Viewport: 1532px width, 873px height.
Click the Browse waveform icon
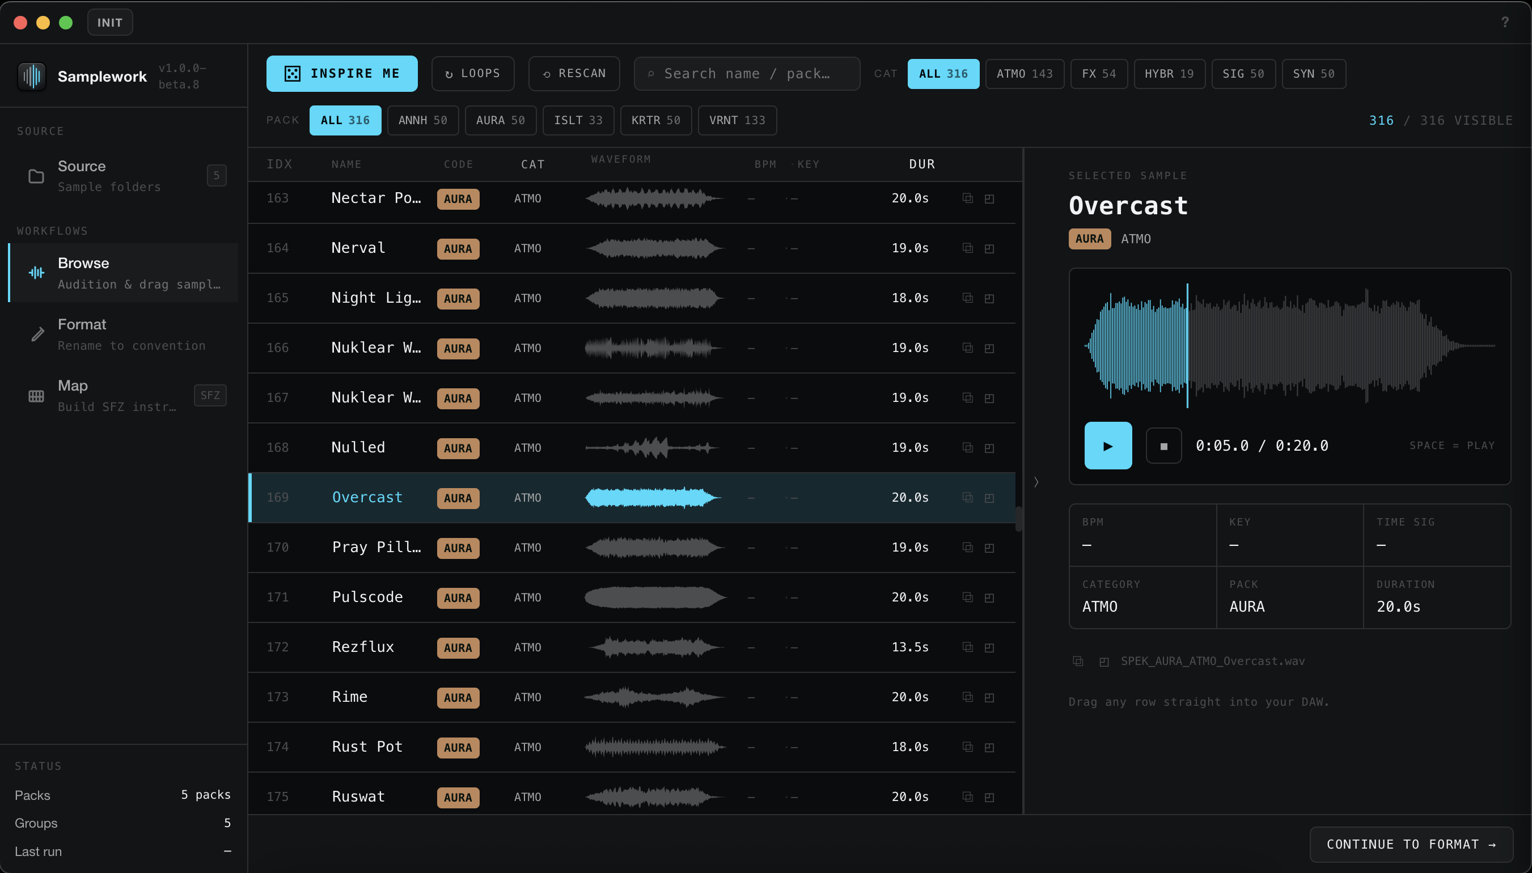pyautogui.click(x=37, y=273)
